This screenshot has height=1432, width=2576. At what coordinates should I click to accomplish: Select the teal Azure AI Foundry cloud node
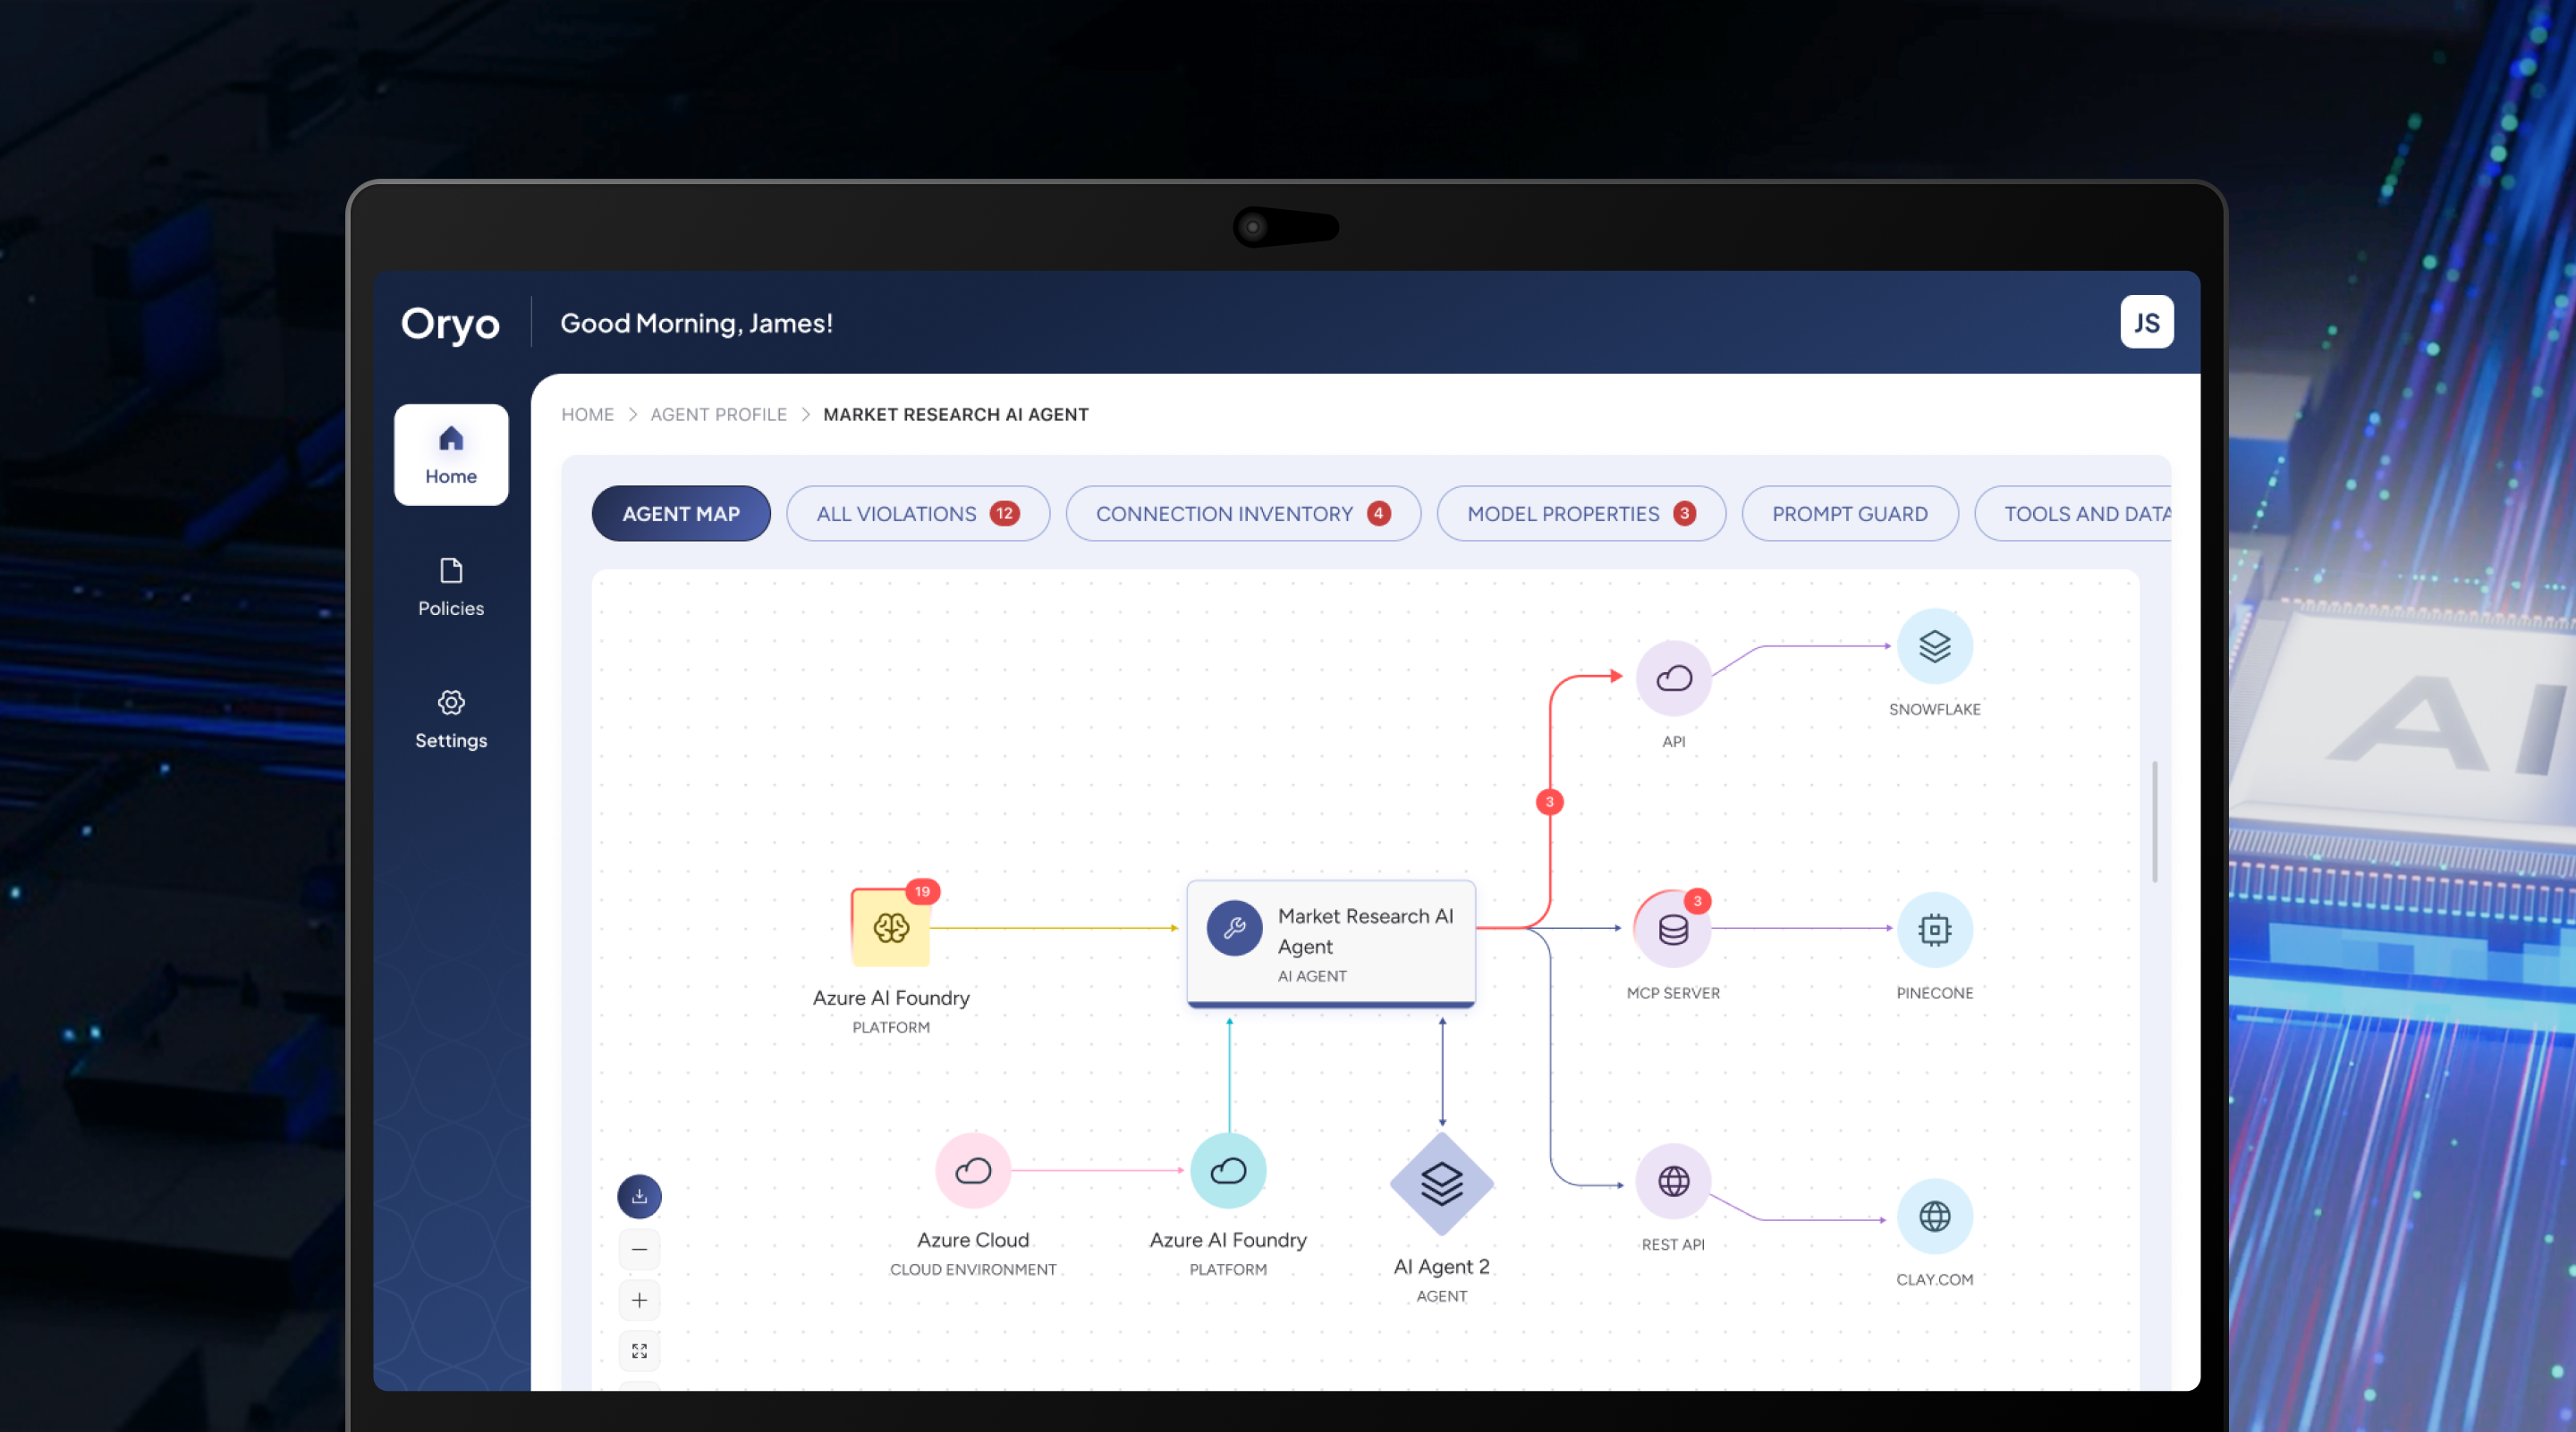click(x=1228, y=1170)
